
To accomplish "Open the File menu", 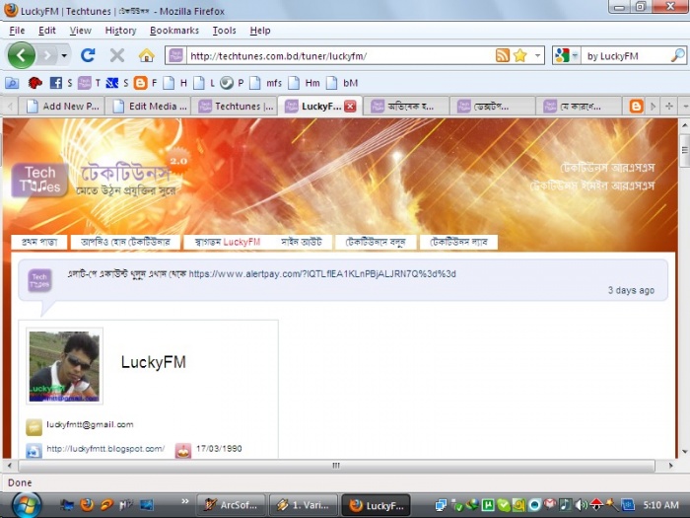I will pos(17,31).
